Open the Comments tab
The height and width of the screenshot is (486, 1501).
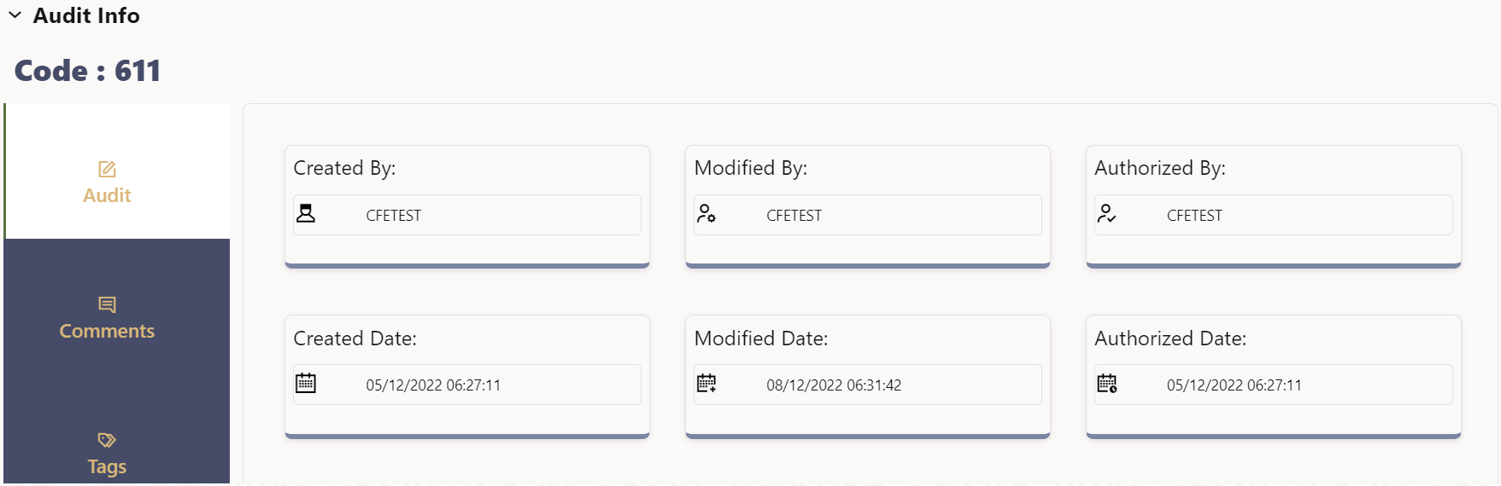(x=108, y=331)
